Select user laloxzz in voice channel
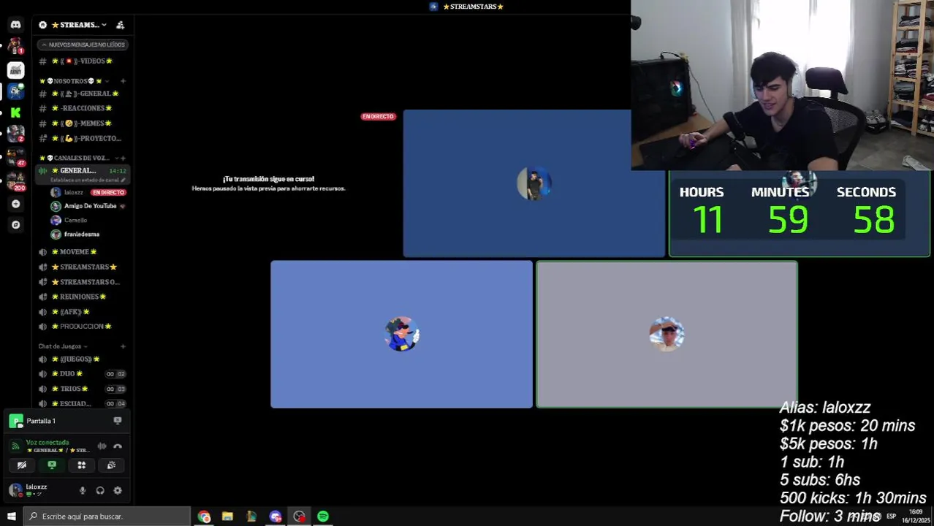Image resolution: width=934 pixels, height=526 pixels. [x=73, y=192]
